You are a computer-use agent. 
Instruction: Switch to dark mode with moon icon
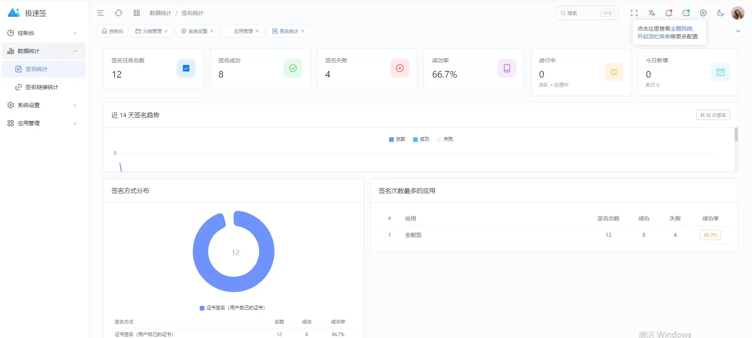pyautogui.click(x=721, y=13)
